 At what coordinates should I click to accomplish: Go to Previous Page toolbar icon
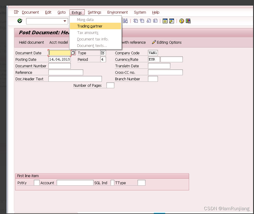[x=142, y=21]
